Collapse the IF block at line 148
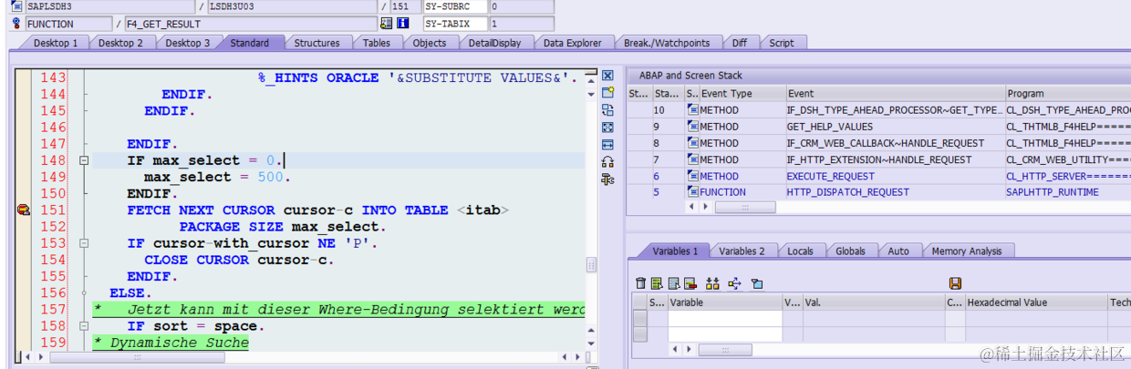This screenshot has width=1131, height=369. [x=84, y=160]
